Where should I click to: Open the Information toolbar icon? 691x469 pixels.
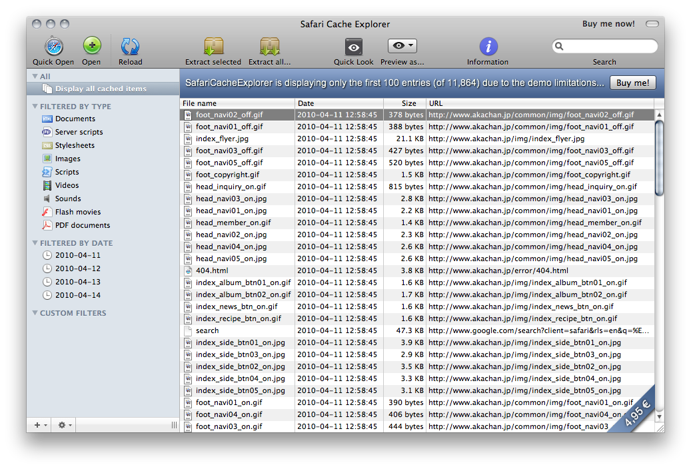coord(488,46)
